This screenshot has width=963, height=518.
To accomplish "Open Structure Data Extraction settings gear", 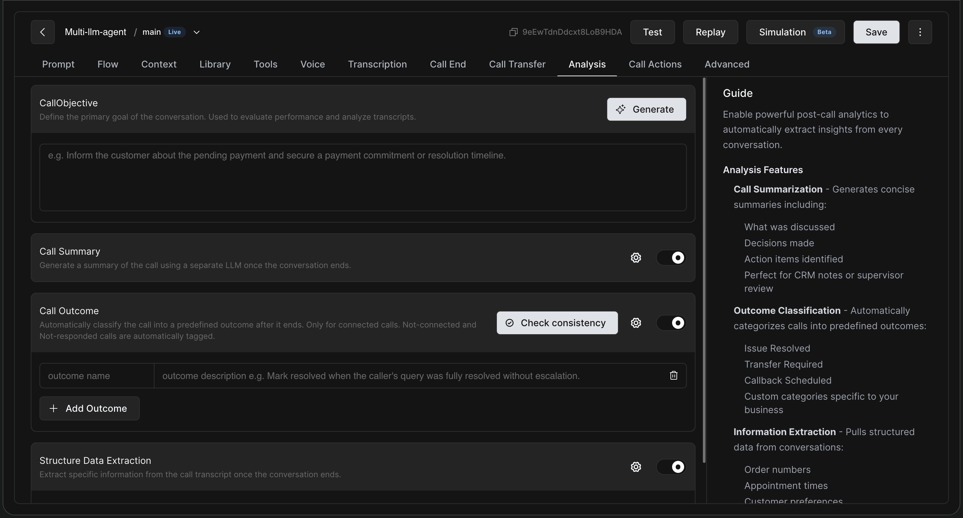I will coord(636,467).
